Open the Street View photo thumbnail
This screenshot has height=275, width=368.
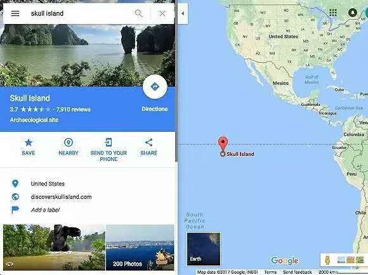pyautogui.click(x=54, y=247)
